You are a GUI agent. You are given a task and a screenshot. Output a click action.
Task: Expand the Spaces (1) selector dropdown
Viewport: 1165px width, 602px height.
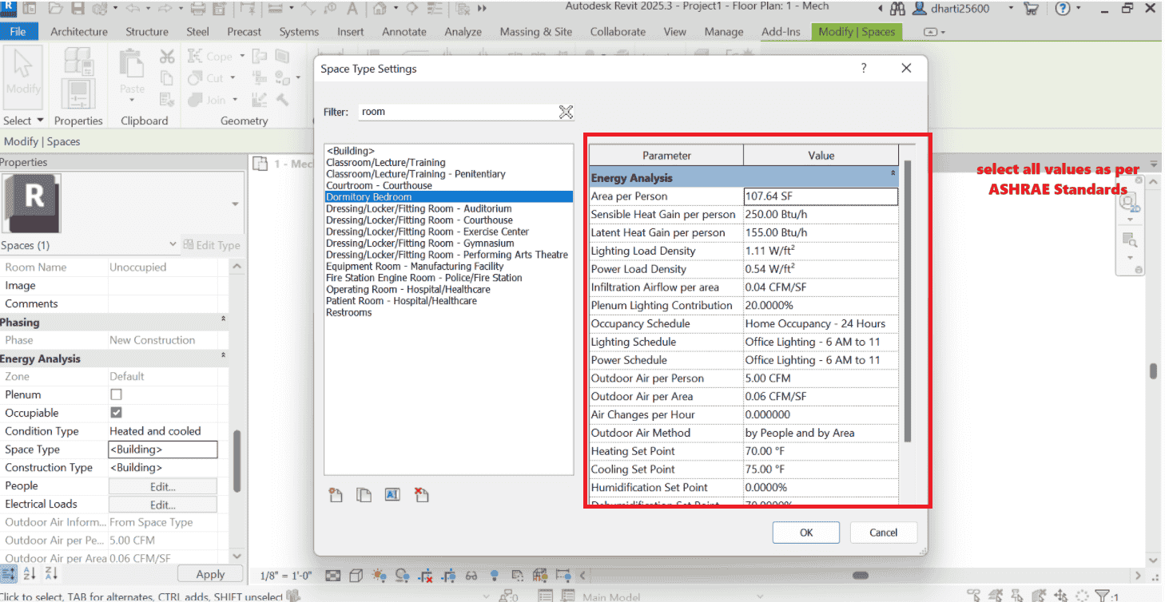pyautogui.click(x=173, y=245)
